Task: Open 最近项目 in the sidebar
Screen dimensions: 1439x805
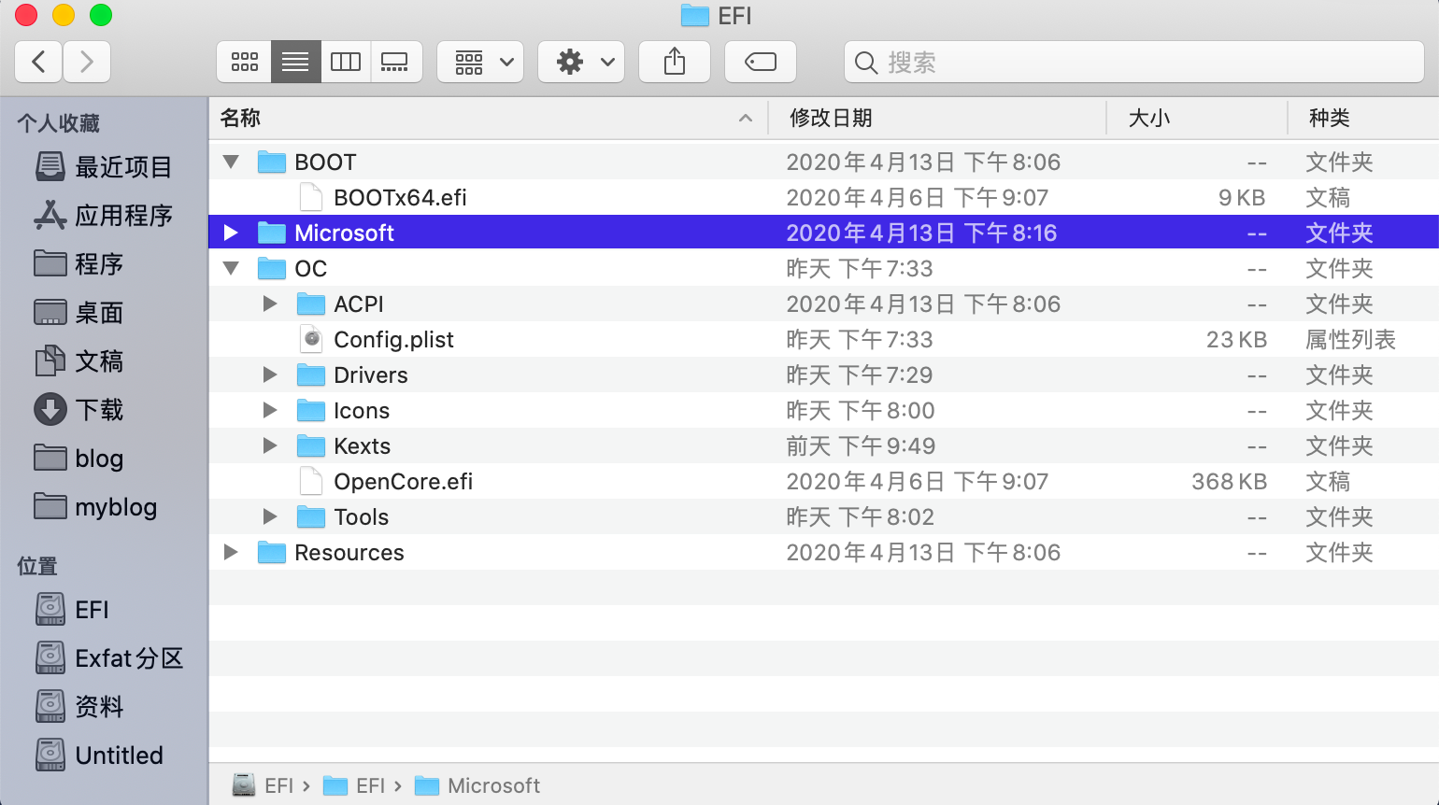Action: (104, 167)
